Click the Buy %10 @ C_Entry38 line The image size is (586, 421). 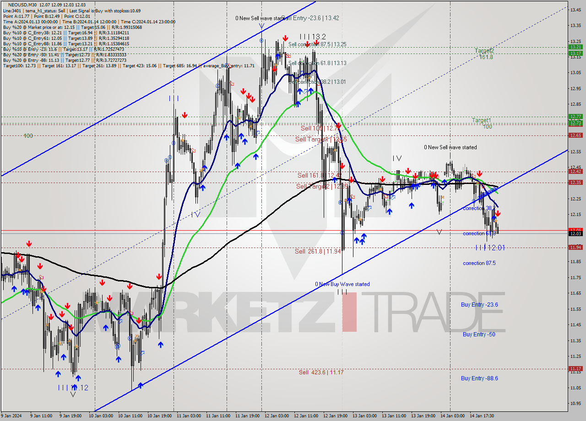click(66, 32)
